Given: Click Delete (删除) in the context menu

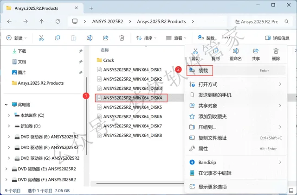Looking at the screenshot, I should [x=276, y=55].
